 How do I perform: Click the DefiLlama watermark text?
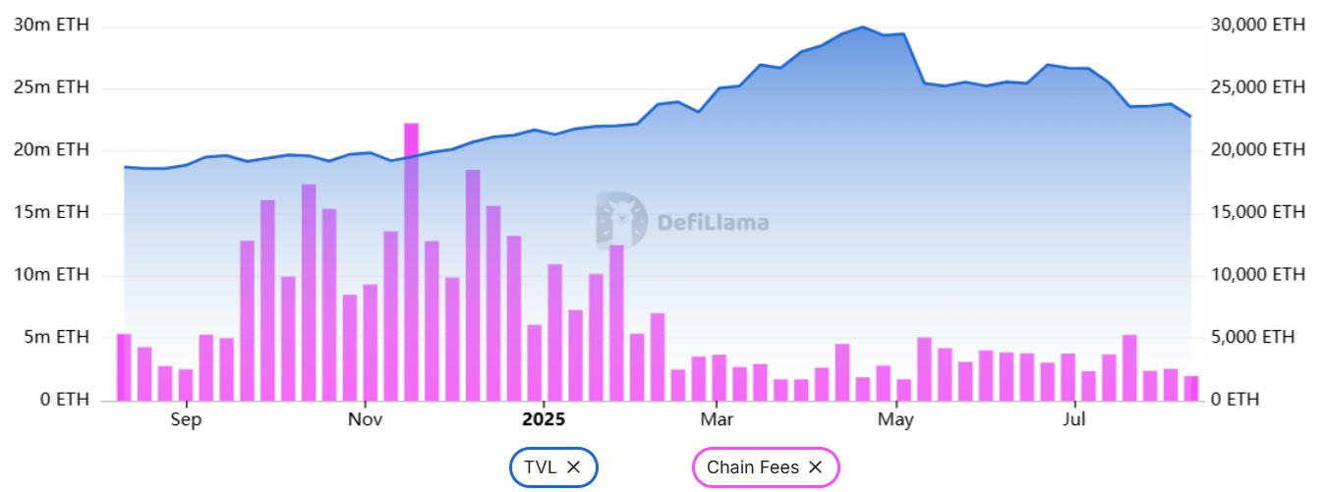coord(712,223)
